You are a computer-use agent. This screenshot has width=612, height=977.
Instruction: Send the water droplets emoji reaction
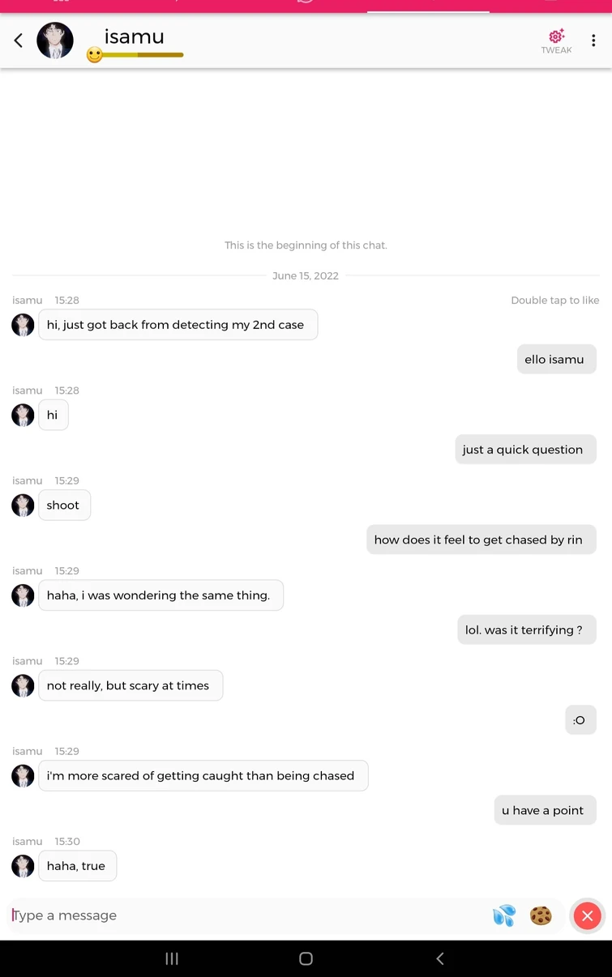tap(504, 915)
